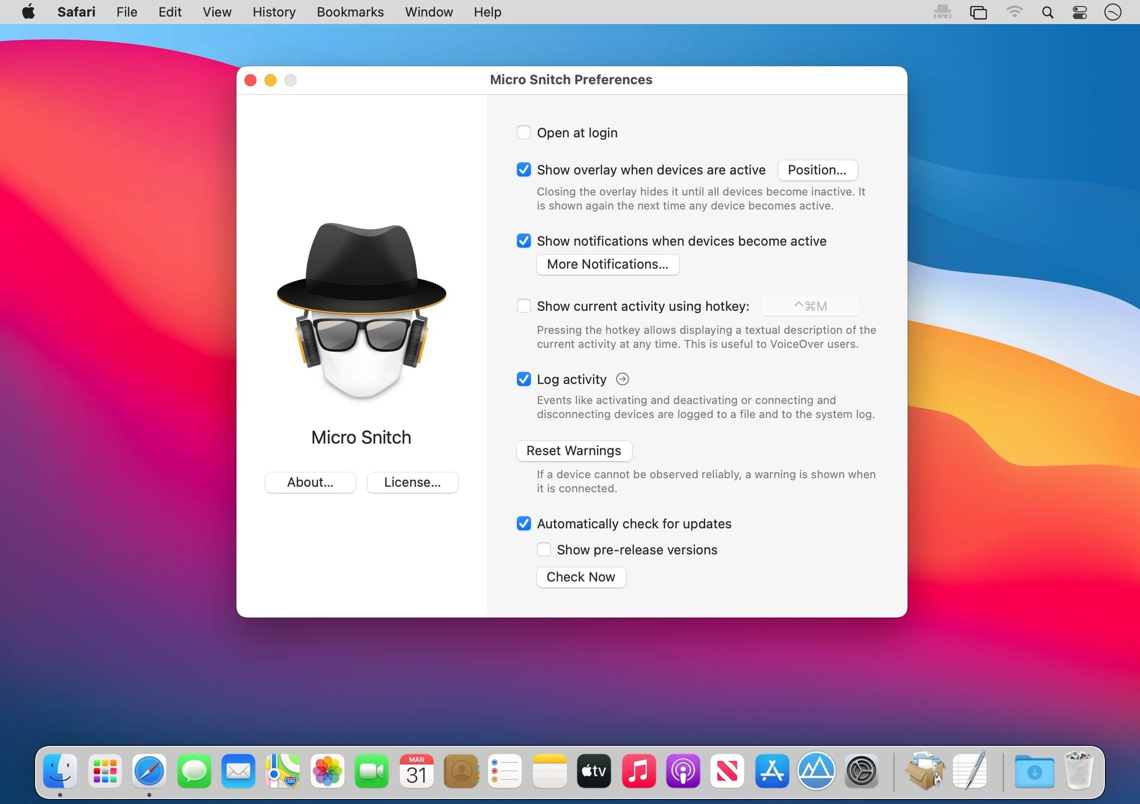The width and height of the screenshot is (1140, 804).
Task: Open log file via arrow beside Log activity
Action: 622,379
